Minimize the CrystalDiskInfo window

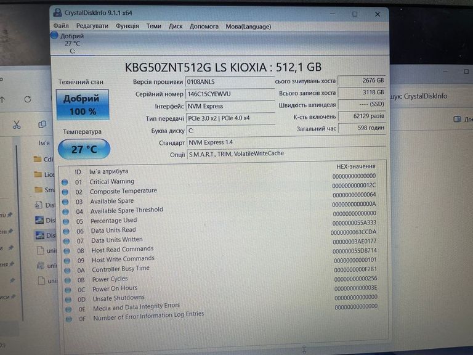pyautogui.click(x=333, y=14)
